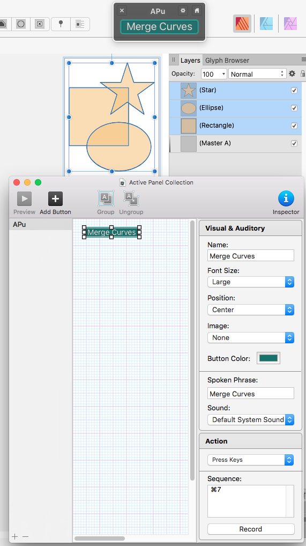Click the Ungroup toolbar icon

(x=131, y=198)
